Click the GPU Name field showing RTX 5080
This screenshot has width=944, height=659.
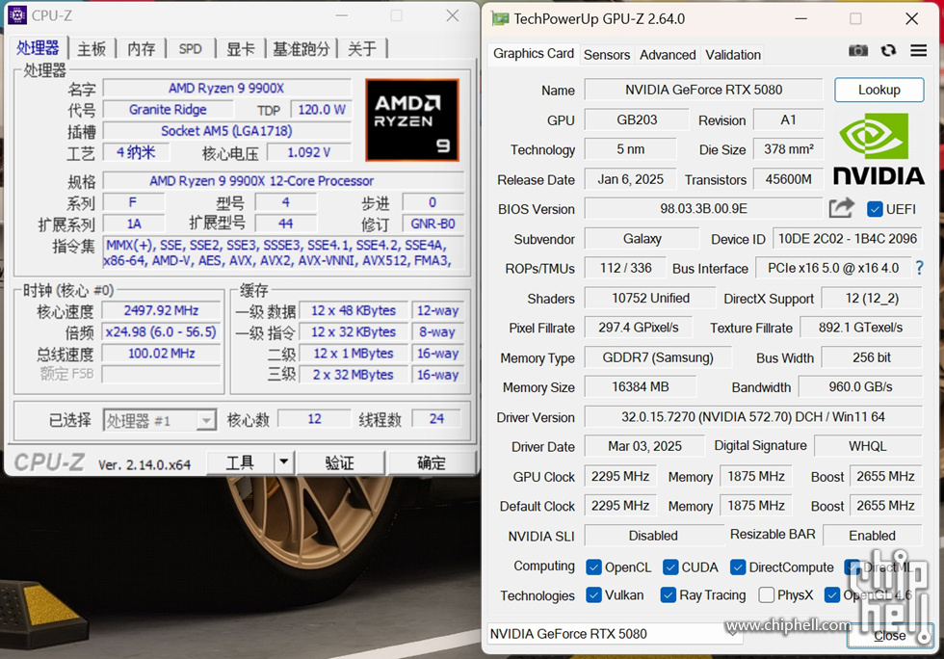(703, 90)
